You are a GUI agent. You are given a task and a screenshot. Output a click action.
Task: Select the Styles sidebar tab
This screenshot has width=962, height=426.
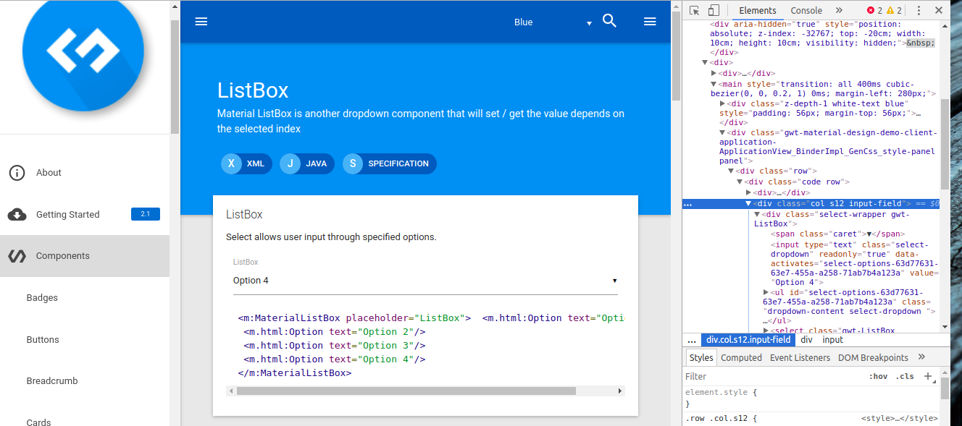point(700,357)
